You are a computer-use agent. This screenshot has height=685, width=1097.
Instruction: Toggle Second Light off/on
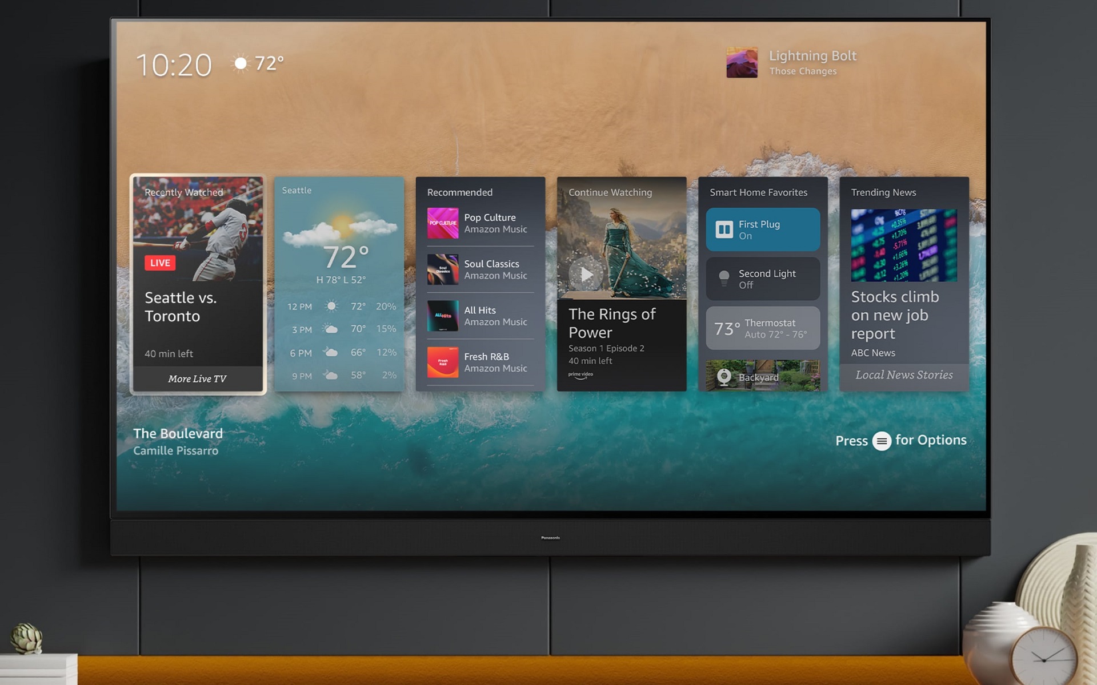point(763,279)
